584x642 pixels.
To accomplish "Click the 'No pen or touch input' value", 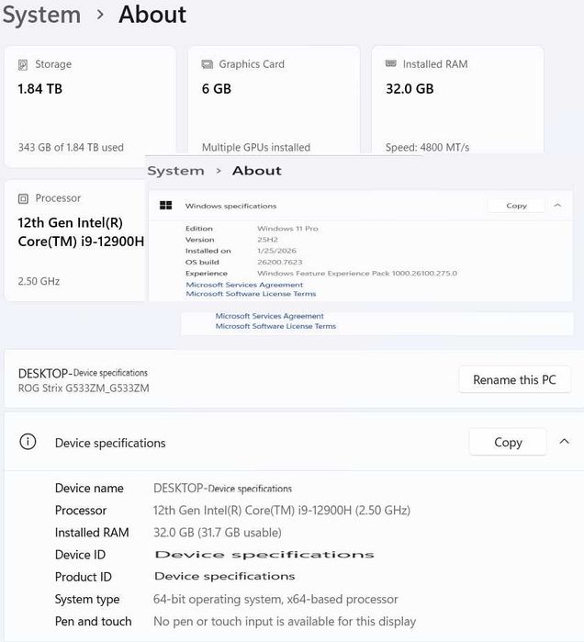I will pos(285,622).
